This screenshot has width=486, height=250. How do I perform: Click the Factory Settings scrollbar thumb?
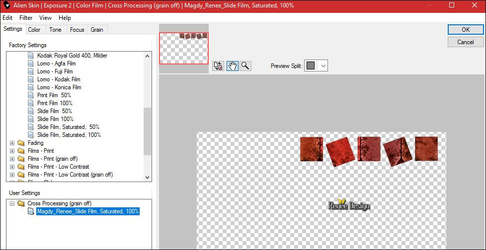click(x=147, y=131)
